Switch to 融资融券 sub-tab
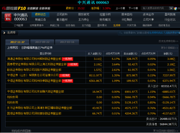Viewport: 180px width, 133px height. 147,25
